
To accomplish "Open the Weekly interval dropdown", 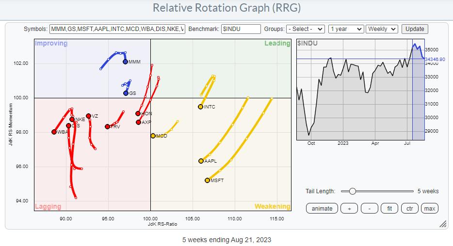I will (382, 29).
